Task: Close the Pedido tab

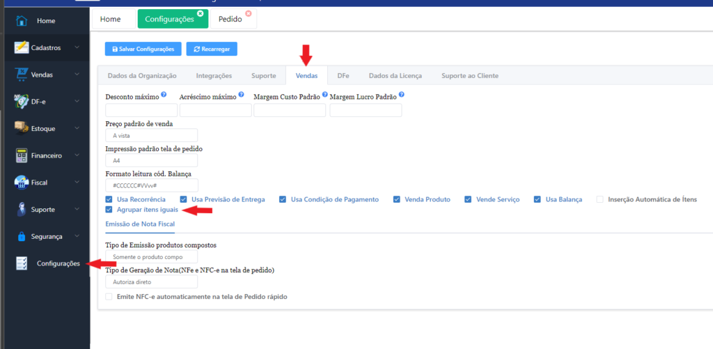Action: (x=248, y=13)
